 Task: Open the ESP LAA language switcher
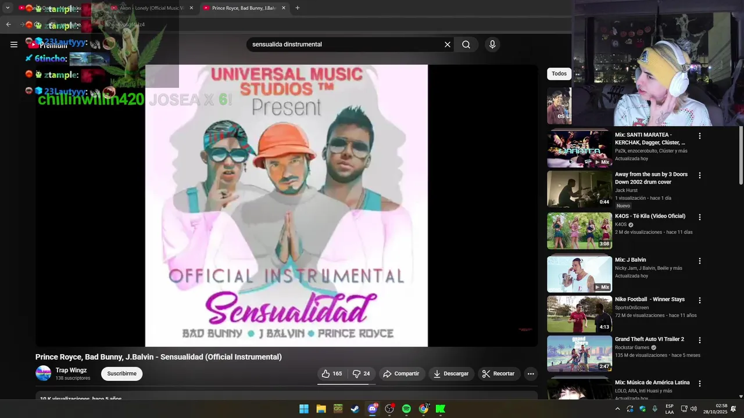click(670, 409)
